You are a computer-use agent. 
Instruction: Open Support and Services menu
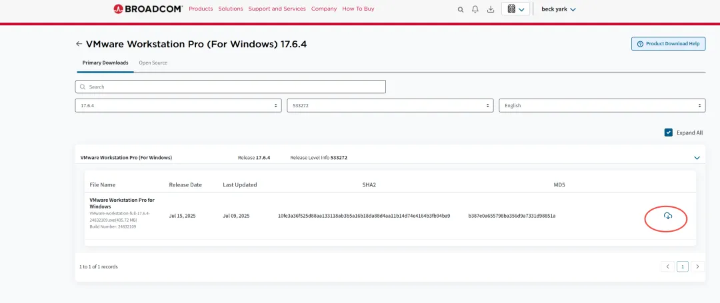(x=277, y=9)
